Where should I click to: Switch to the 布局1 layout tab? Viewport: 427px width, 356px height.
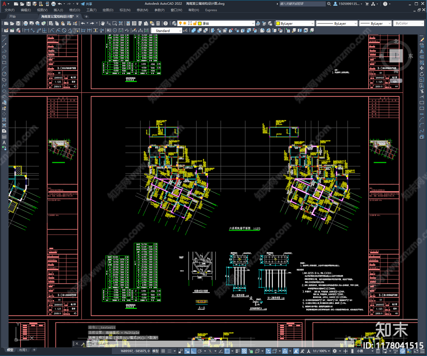click(23, 350)
